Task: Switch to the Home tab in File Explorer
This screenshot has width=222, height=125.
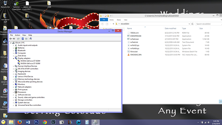Action: click(111, 20)
